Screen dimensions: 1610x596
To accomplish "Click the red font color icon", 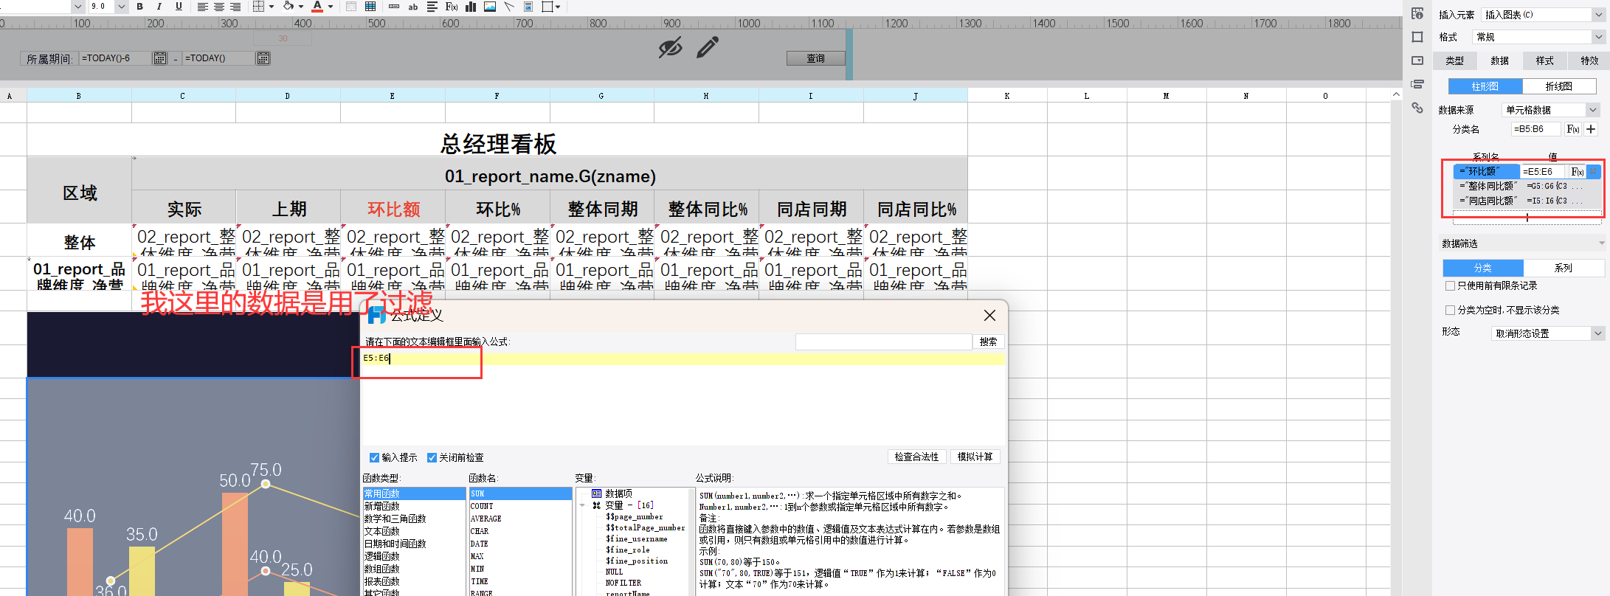I will 317,7.
